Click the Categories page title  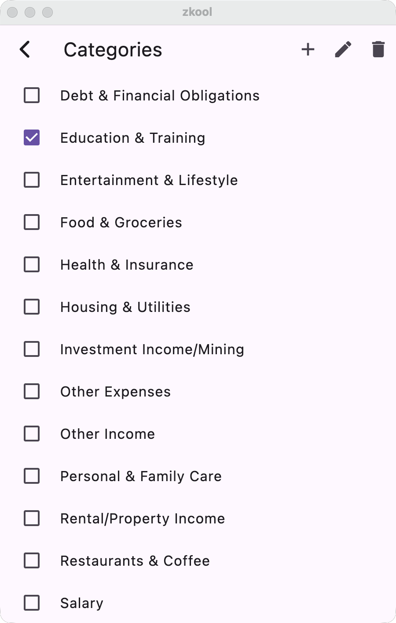[x=113, y=50]
